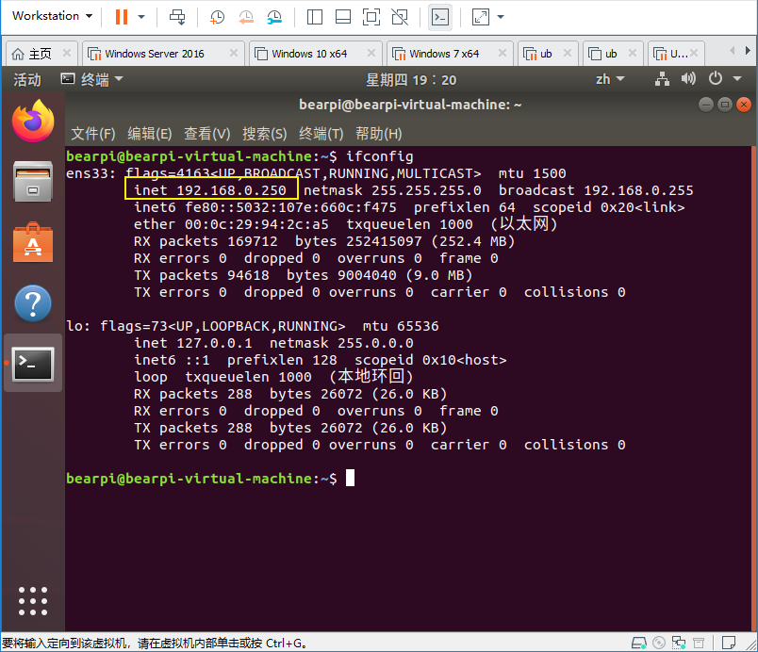Open the Files manager in dock
The height and width of the screenshot is (652, 758).
tap(33, 181)
